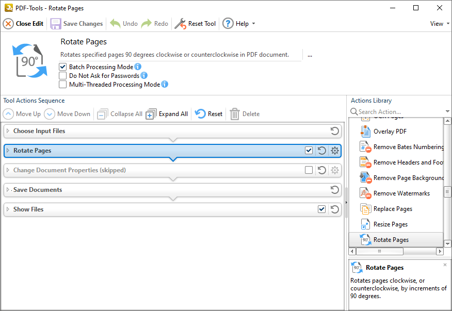The width and height of the screenshot is (452, 311).
Task: Open Change Document Properties settings gear
Action: coord(335,170)
